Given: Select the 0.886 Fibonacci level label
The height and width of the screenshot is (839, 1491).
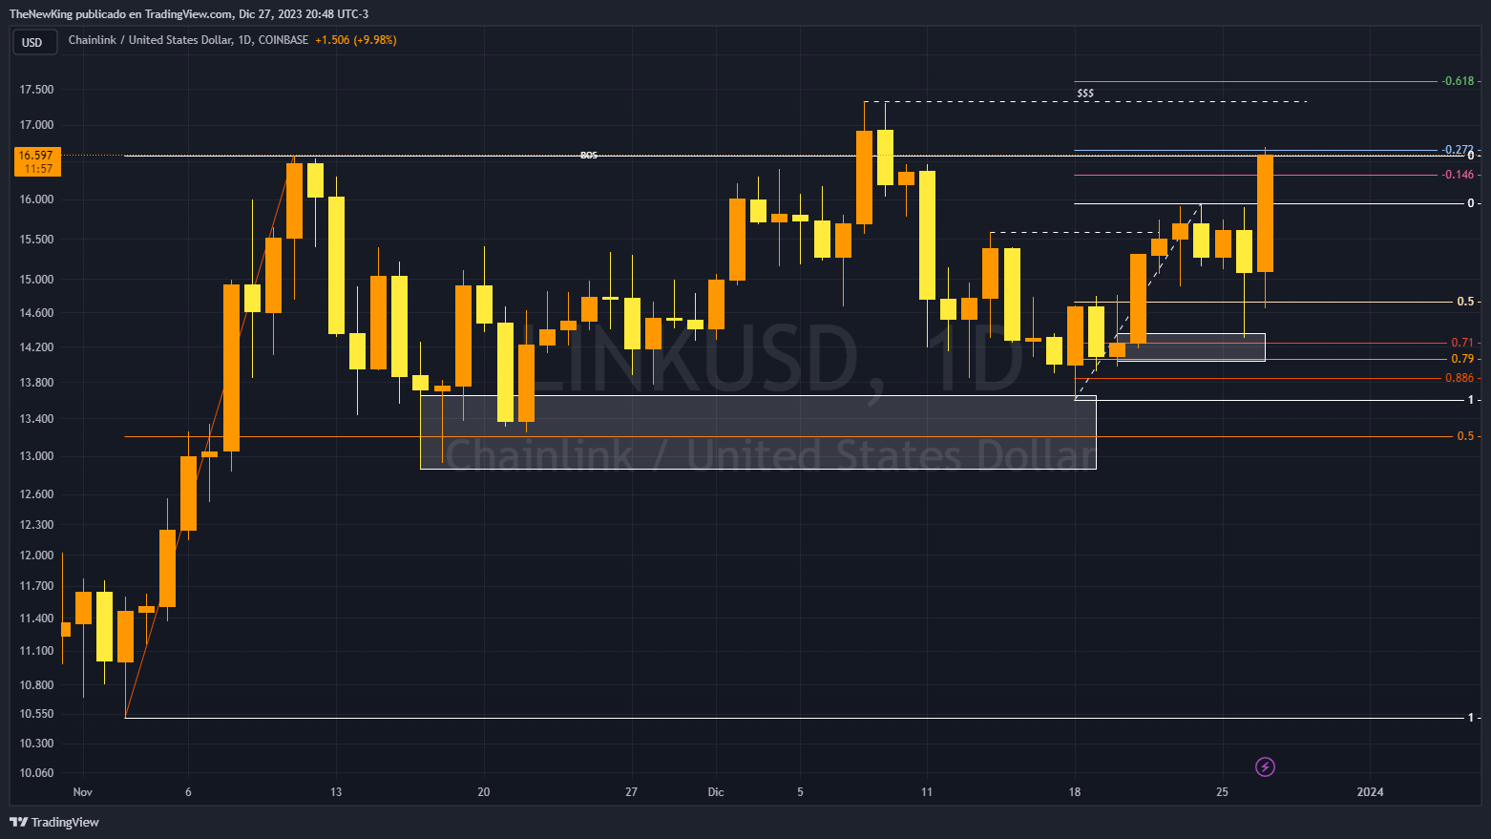Looking at the screenshot, I should [1459, 378].
